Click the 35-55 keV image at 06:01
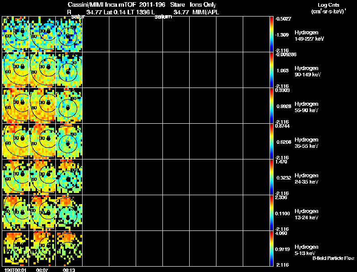The height and width of the screenshot is (272, 357). coord(16,141)
